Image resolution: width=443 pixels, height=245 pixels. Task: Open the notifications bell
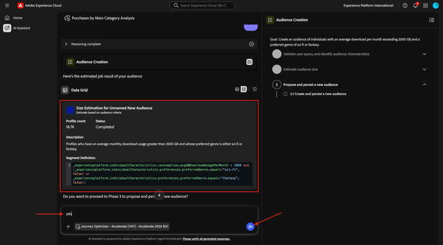pos(415,5)
